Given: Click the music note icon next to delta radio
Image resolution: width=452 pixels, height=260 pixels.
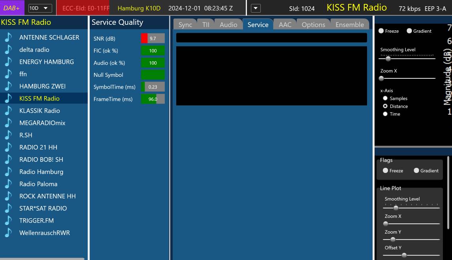Looking at the screenshot, I should [8, 50].
